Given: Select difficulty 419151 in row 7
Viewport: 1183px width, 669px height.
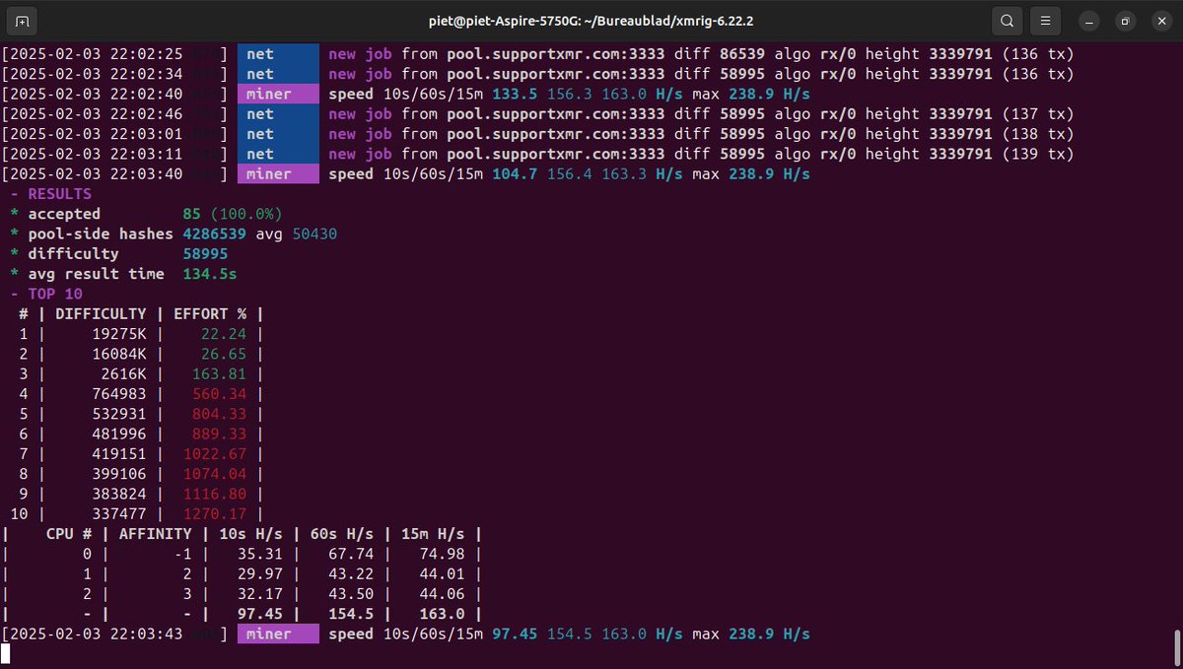Looking at the screenshot, I should coord(119,453).
